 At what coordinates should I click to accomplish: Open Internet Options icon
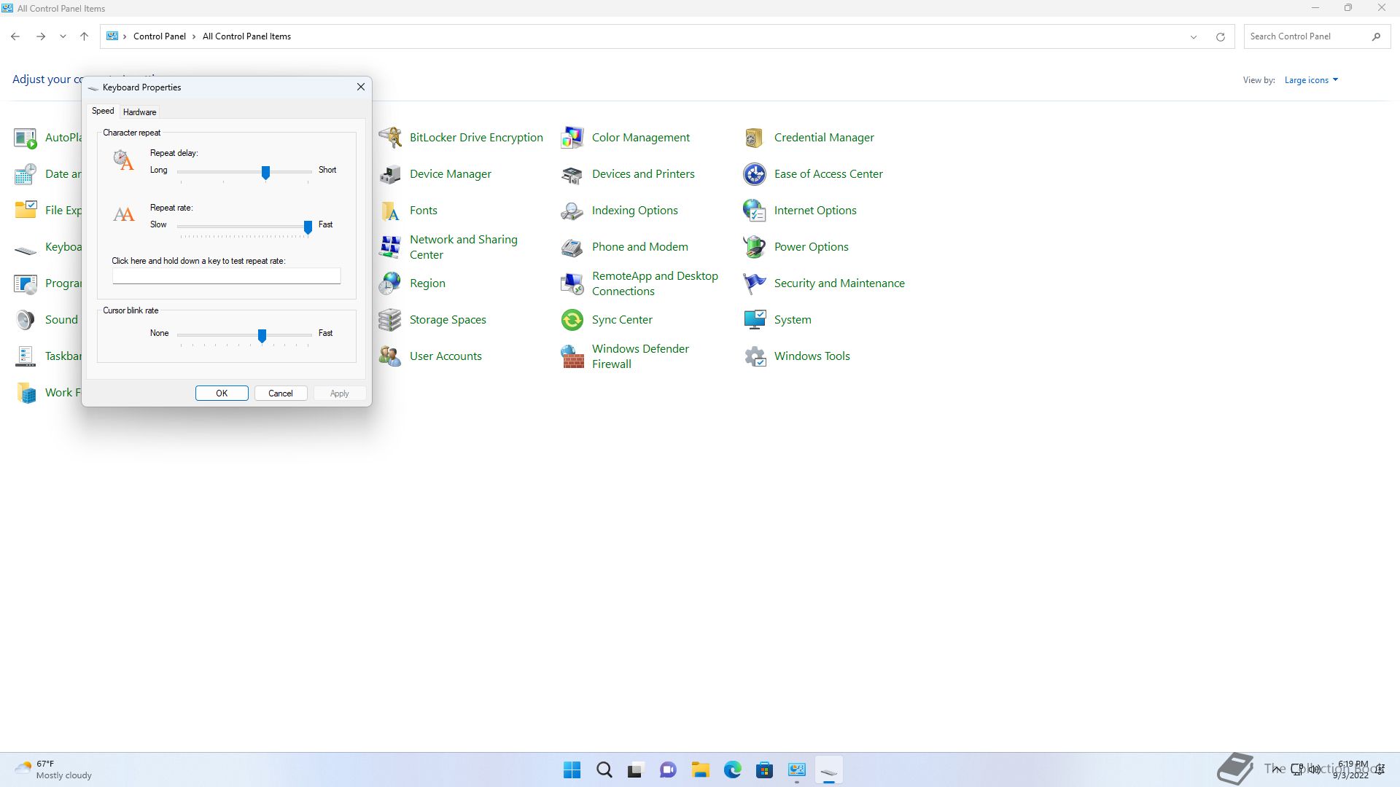click(x=755, y=211)
